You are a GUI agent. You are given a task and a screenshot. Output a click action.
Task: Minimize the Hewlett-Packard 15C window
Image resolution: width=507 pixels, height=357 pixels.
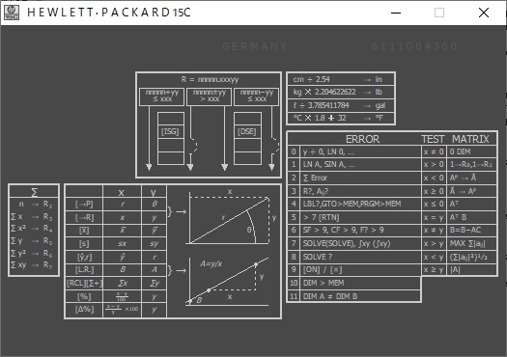(396, 13)
